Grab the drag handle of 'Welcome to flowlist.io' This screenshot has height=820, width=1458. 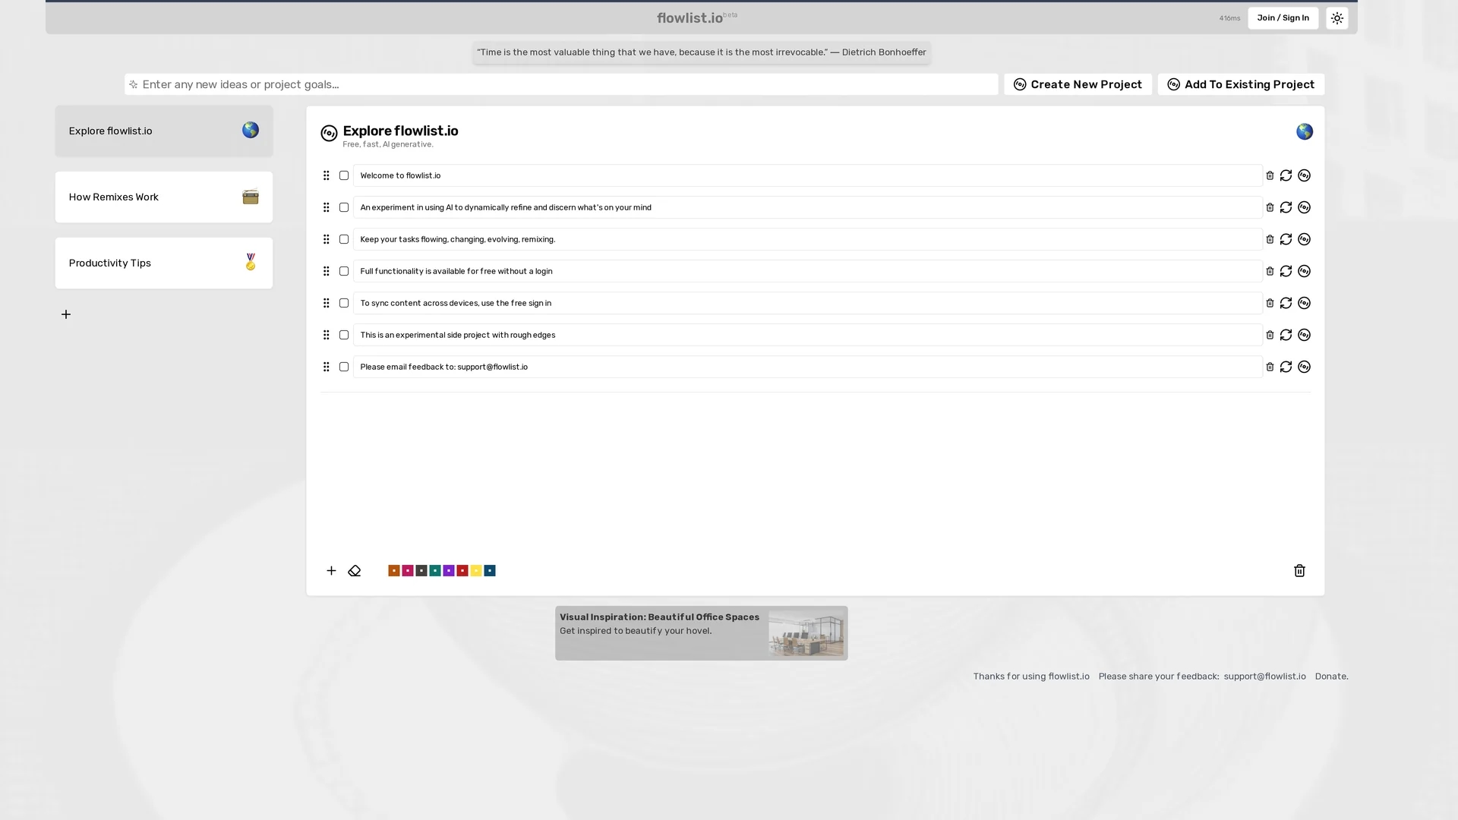coord(326,175)
